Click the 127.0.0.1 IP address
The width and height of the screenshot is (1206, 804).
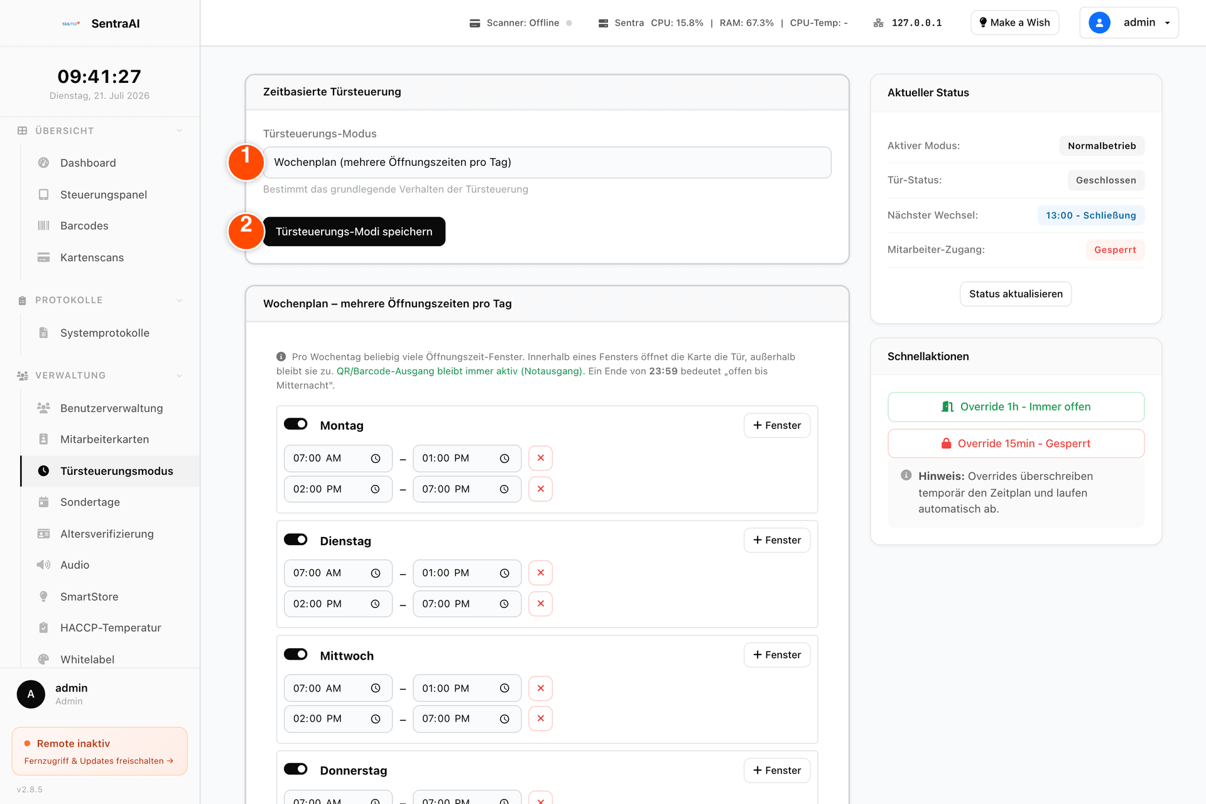(916, 23)
